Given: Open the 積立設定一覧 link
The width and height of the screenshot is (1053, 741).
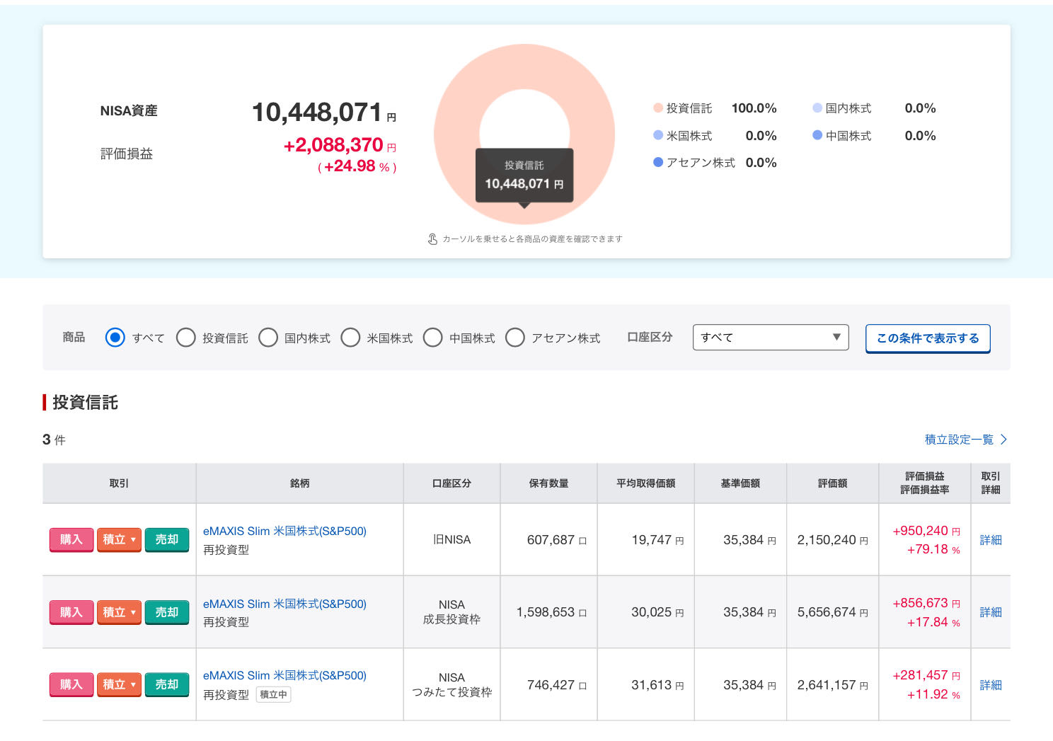Looking at the screenshot, I should pos(965,440).
